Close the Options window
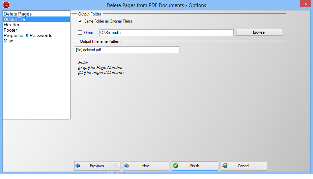The width and height of the screenshot is (313, 179). (x=306, y=4)
